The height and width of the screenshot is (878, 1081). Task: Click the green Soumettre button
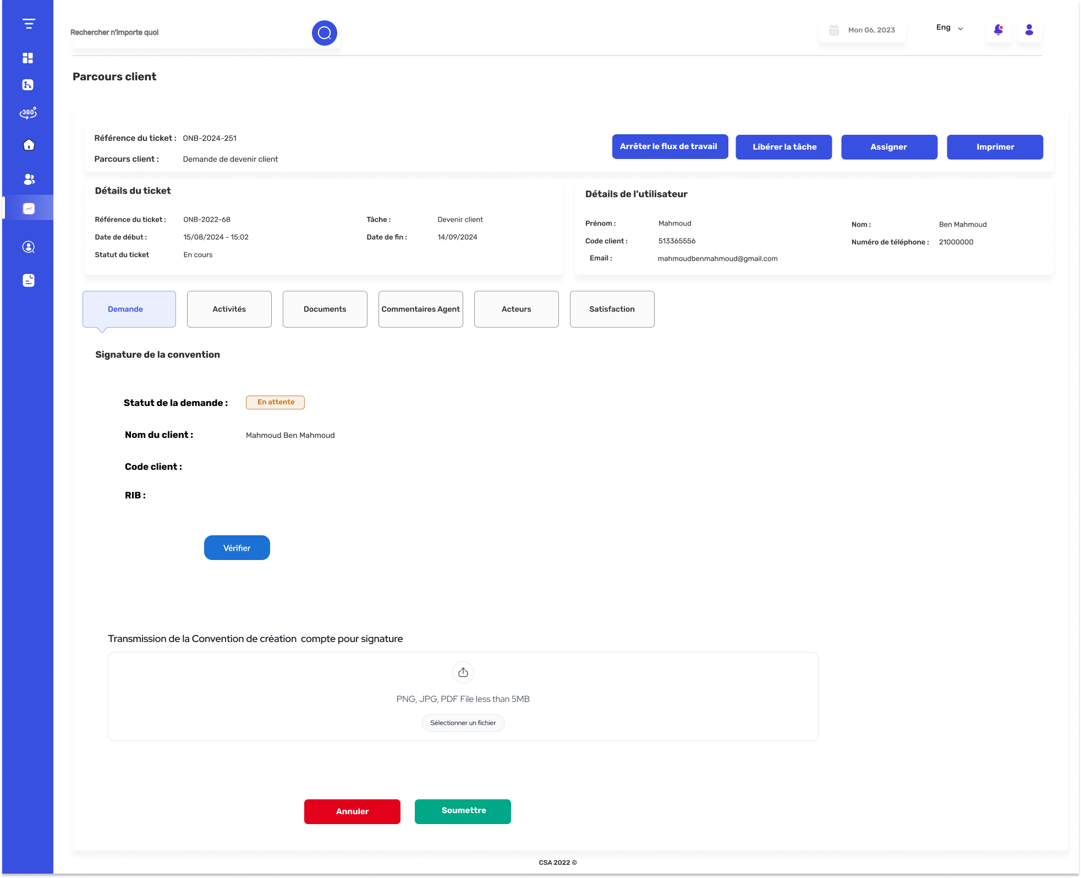click(x=463, y=811)
